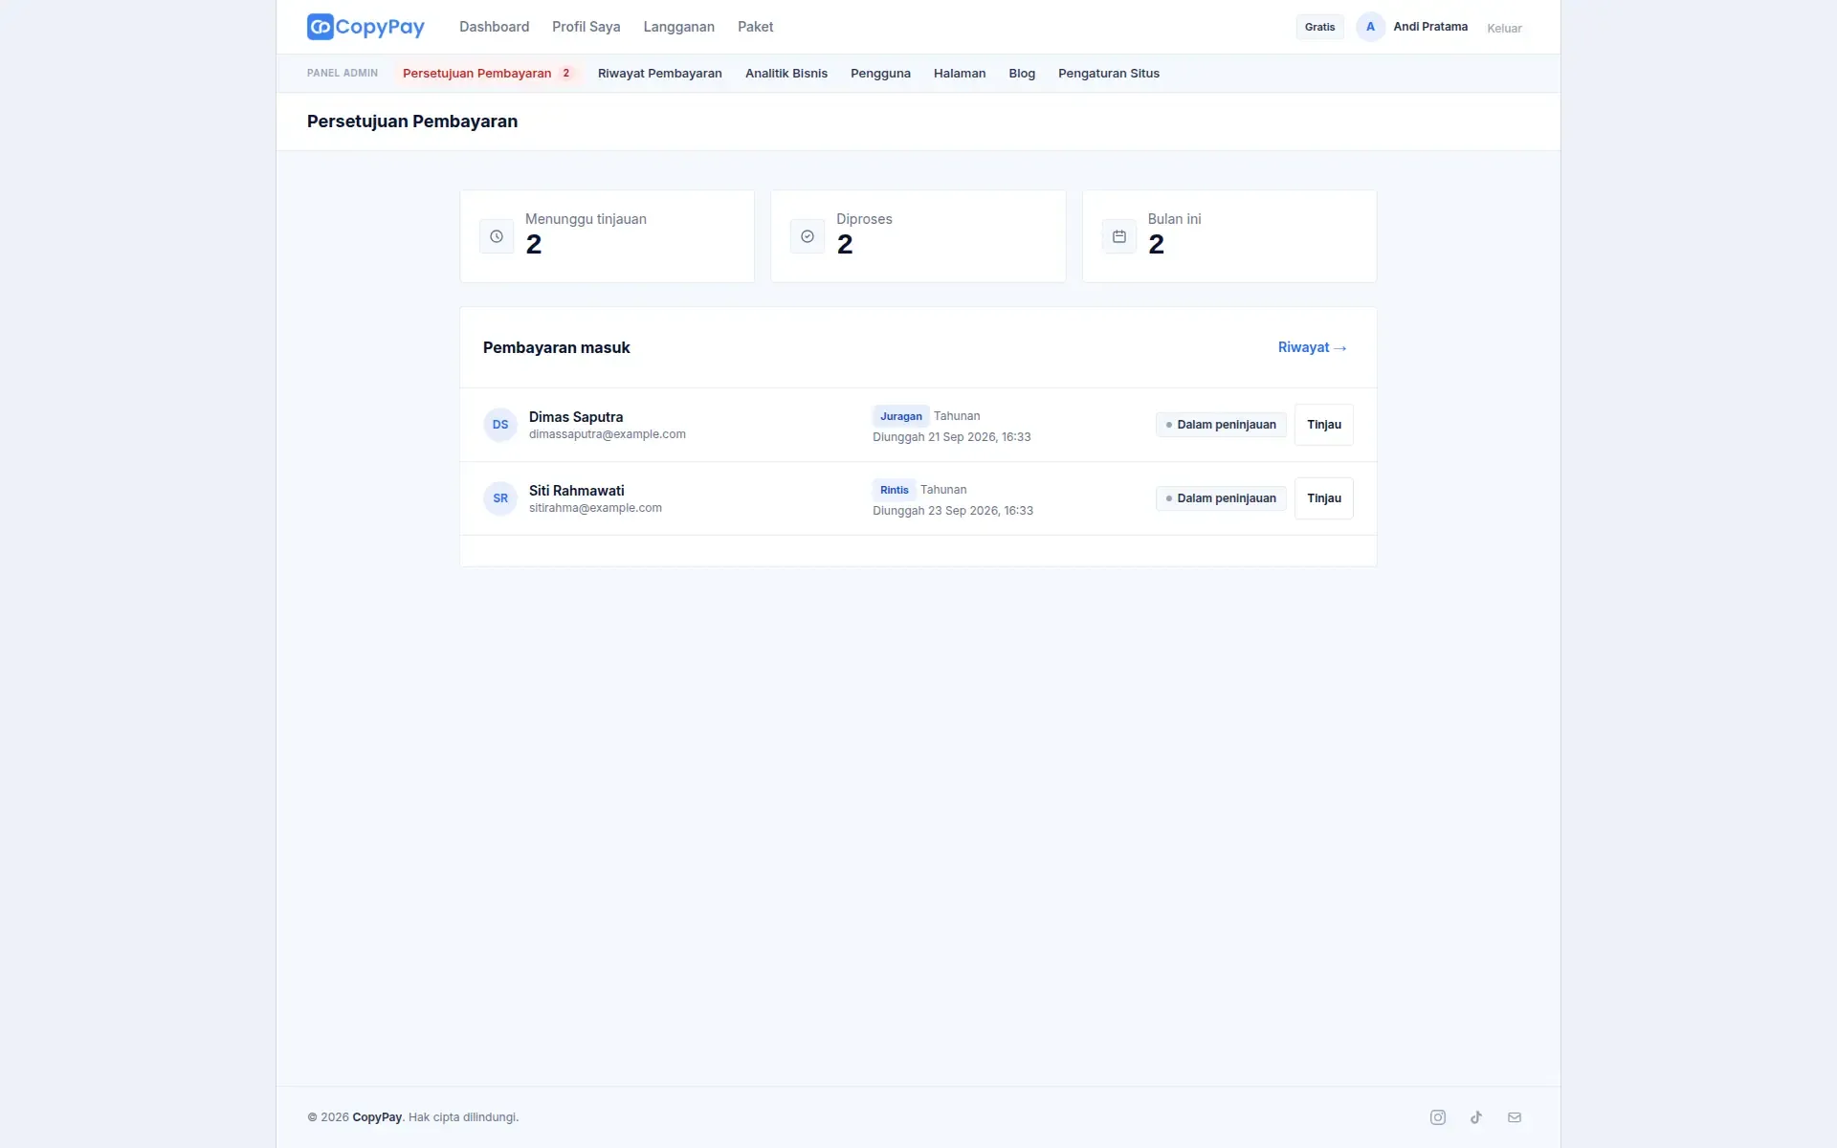Image resolution: width=1837 pixels, height=1148 pixels.
Task: Open the Dashboard menu item
Action: (x=494, y=27)
